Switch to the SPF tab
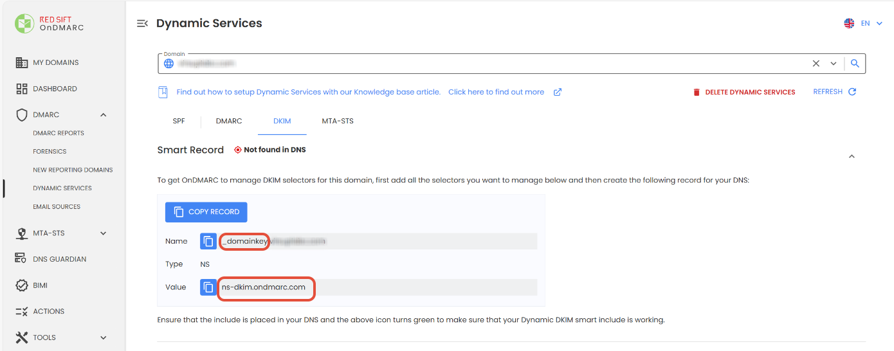Image resolution: width=894 pixels, height=351 pixels. 179,121
